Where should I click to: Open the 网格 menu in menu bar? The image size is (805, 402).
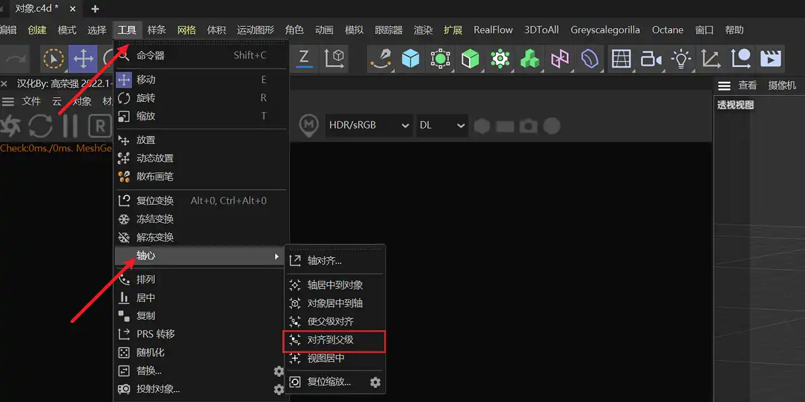pyautogui.click(x=186, y=30)
